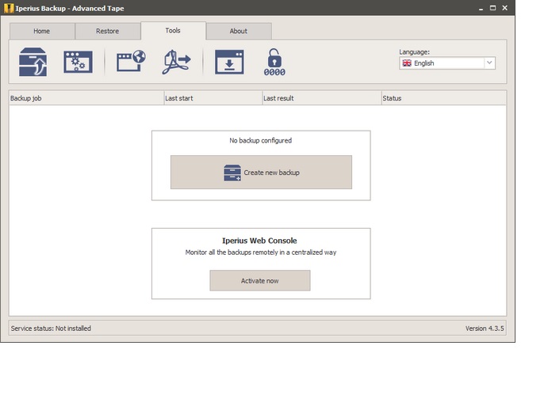Switch to the Restore tab
This screenshot has width=548, height=410.
(108, 31)
